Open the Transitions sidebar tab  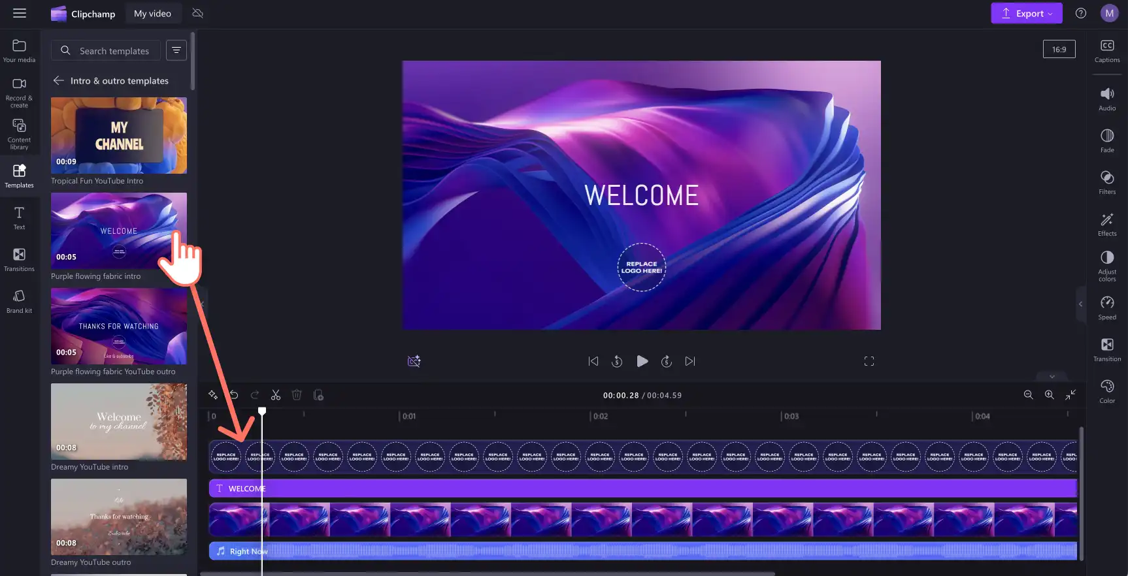(x=19, y=259)
